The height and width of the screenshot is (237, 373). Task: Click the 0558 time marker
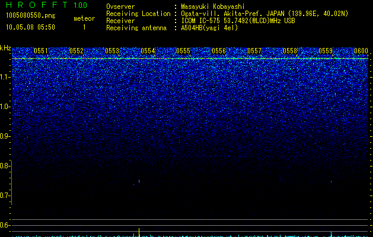click(290, 51)
